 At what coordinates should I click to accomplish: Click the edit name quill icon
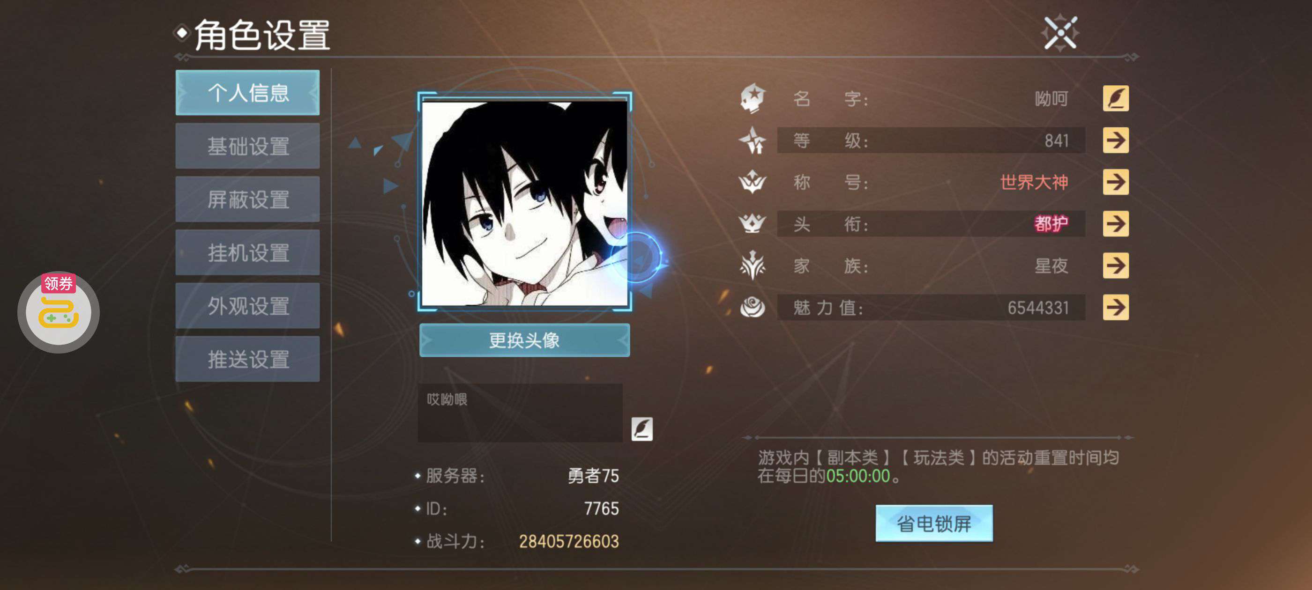(1115, 98)
